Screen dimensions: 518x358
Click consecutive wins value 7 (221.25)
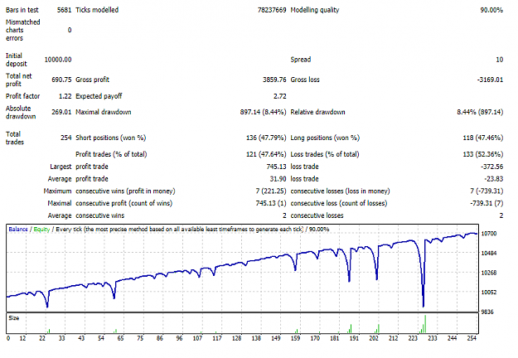pyautogui.click(x=271, y=191)
